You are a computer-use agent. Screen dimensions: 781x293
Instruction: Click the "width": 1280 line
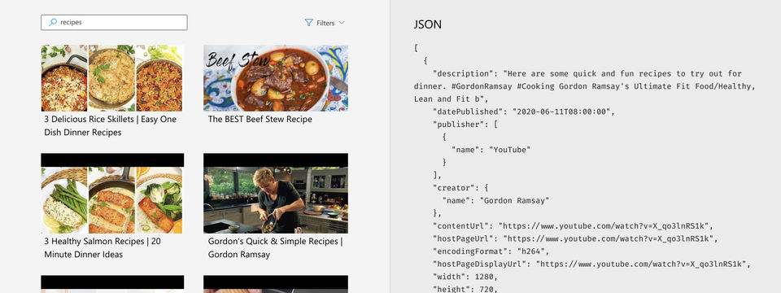pyautogui.click(x=465, y=277)
